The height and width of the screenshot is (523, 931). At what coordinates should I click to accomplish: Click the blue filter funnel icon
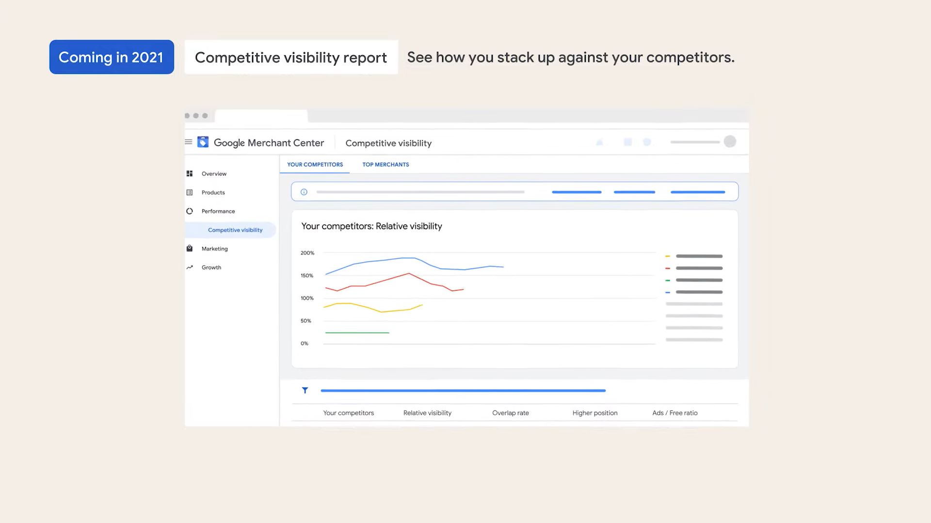(x=305, y=390)
